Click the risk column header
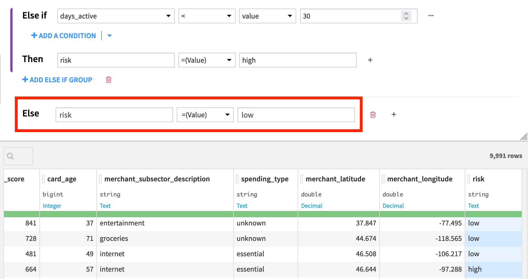The image size is (528, 279). click(478, 179)
